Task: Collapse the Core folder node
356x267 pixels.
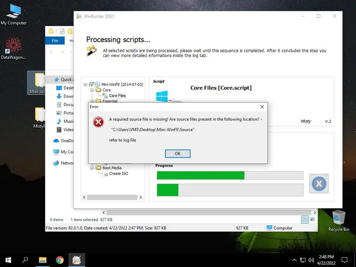Action: coord(92,90)
